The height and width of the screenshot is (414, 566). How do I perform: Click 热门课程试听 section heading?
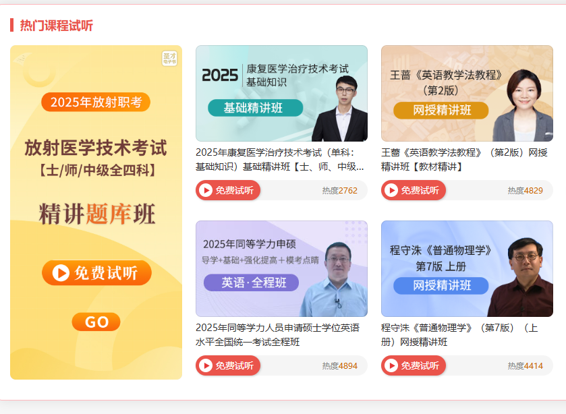[56, 26]
